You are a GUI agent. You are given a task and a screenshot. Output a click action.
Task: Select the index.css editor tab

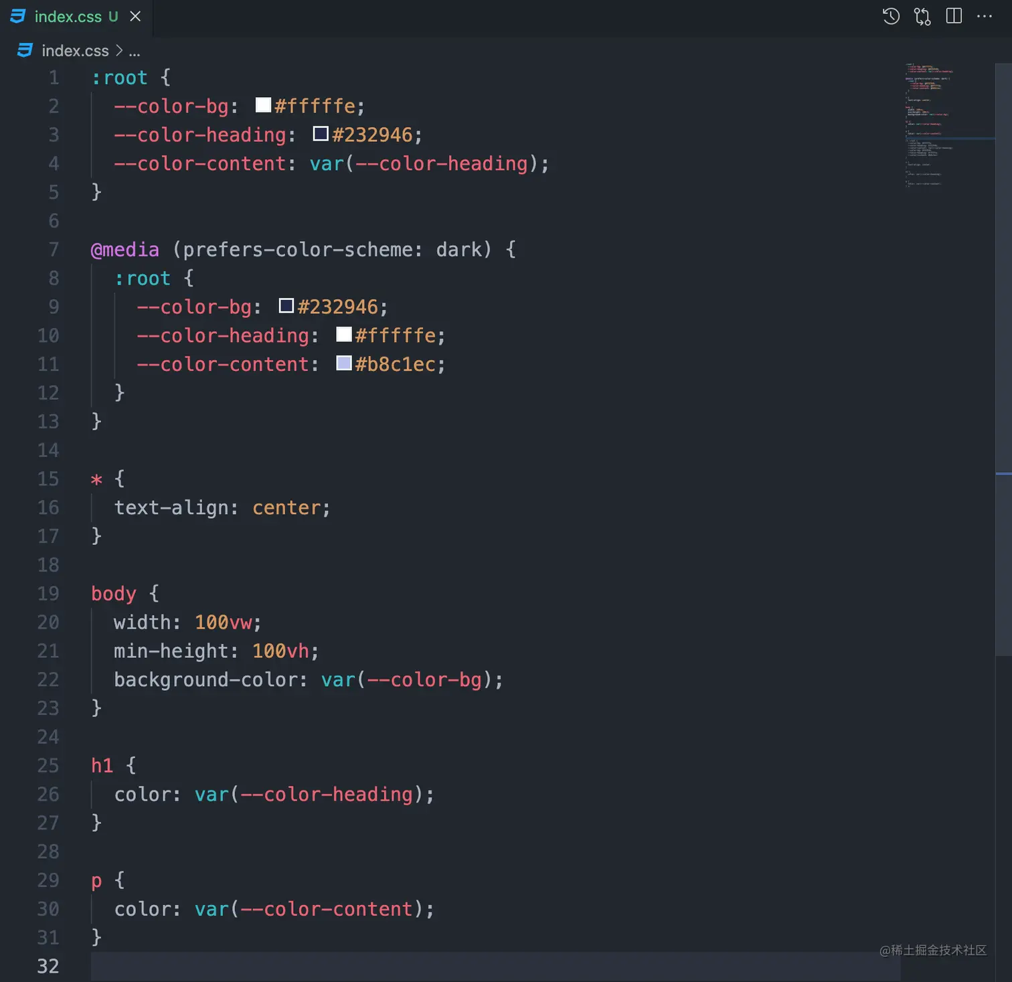pyautogui.click(x=69, y=16)
